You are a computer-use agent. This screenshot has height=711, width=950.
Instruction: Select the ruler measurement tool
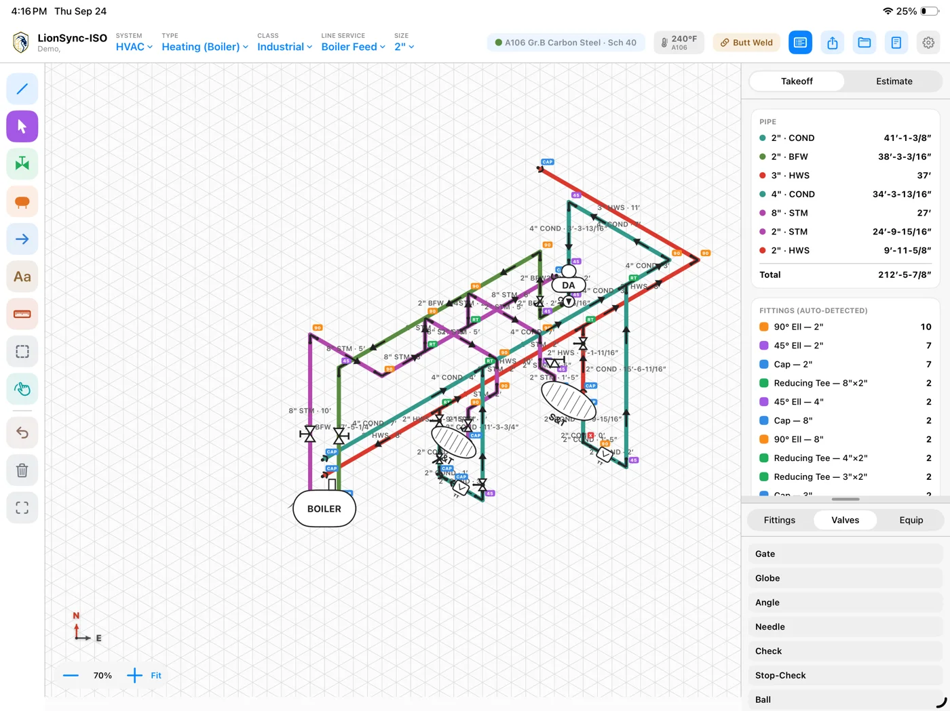[x=22, y=314]
